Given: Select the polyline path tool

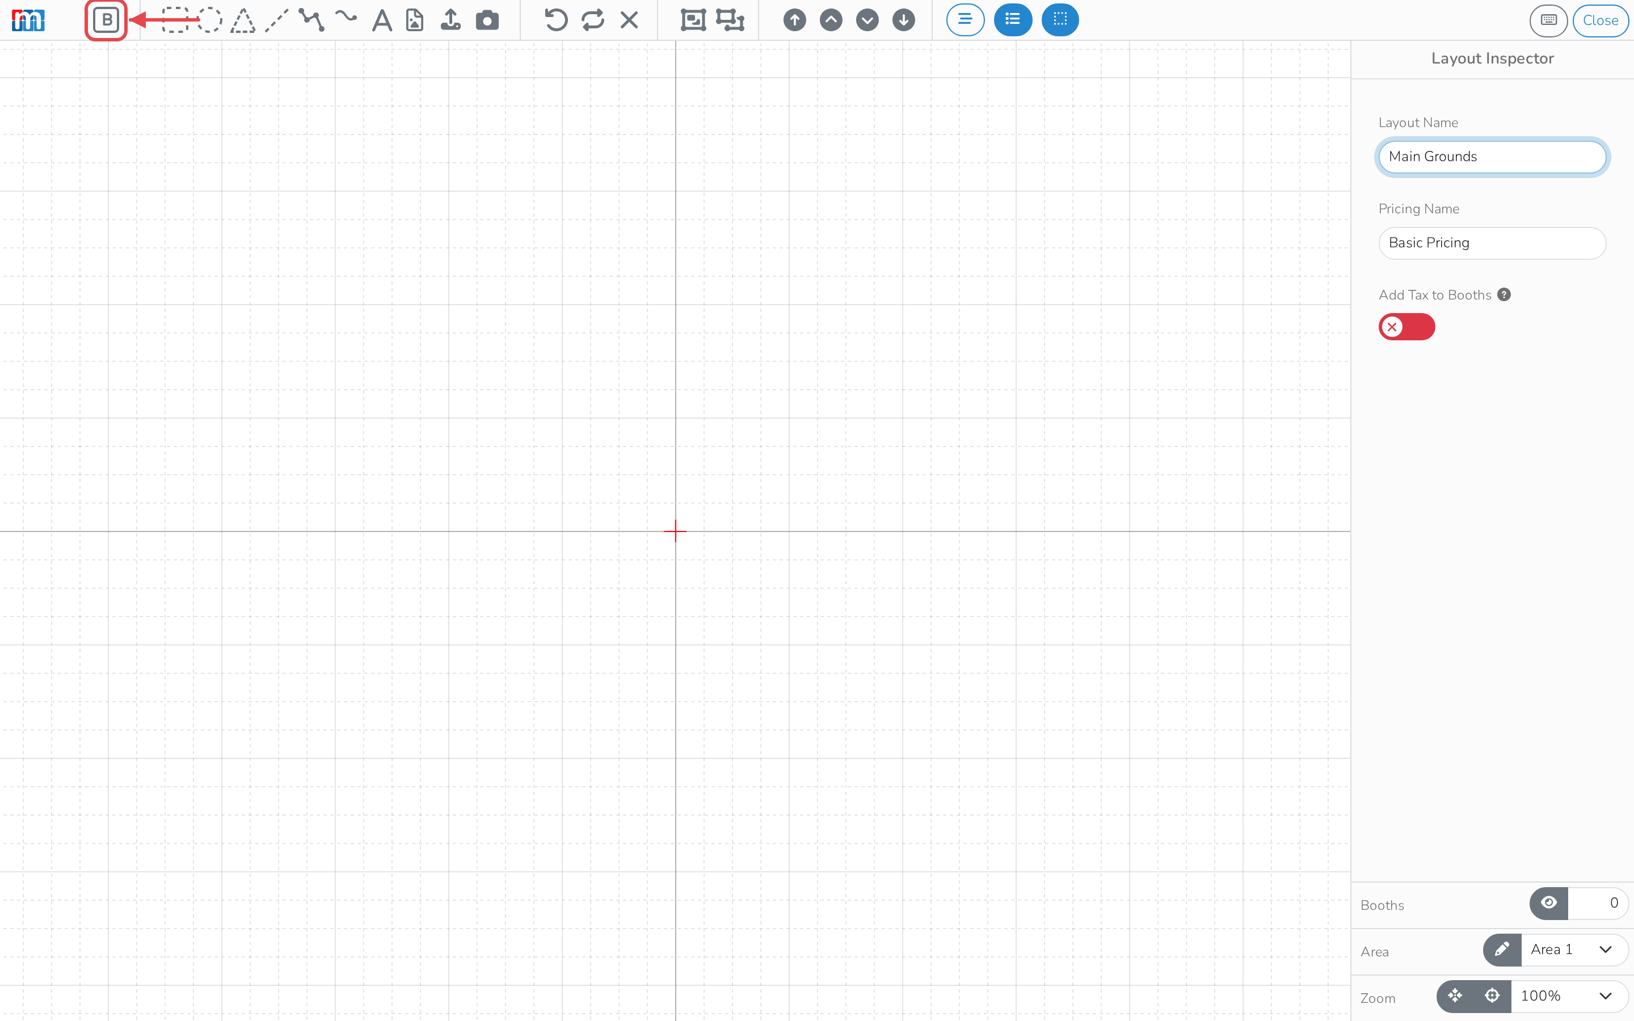Looking at the screenshot, I should pos(311,20).
